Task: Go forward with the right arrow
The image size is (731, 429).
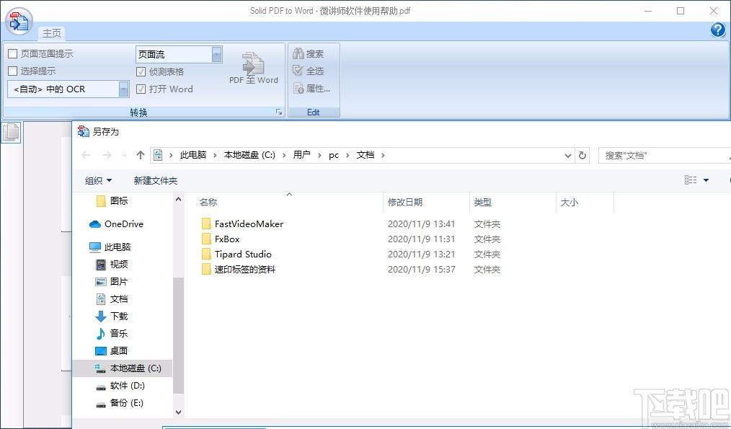Action: pyautogui.click(x=107, y=155)
